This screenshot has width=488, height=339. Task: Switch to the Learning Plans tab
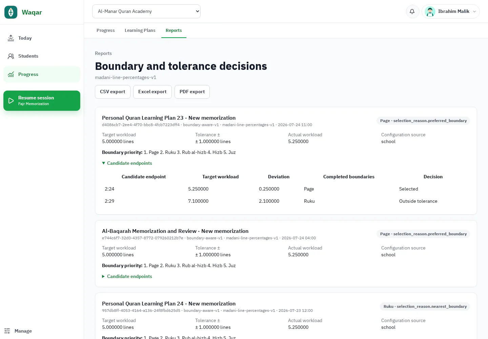(x=140, y=31)
